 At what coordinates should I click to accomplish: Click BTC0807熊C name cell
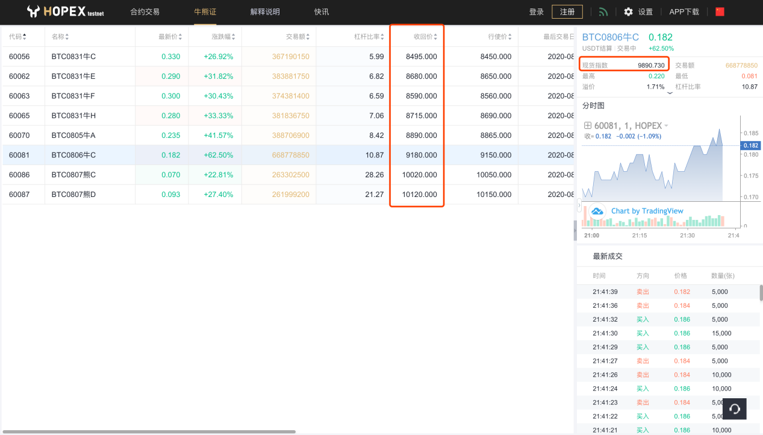[x=73, y=175]
